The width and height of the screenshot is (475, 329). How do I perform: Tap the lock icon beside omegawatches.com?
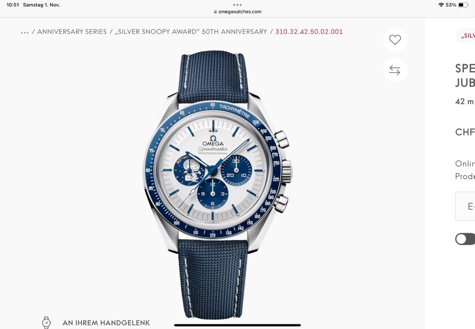coord(215,12)
